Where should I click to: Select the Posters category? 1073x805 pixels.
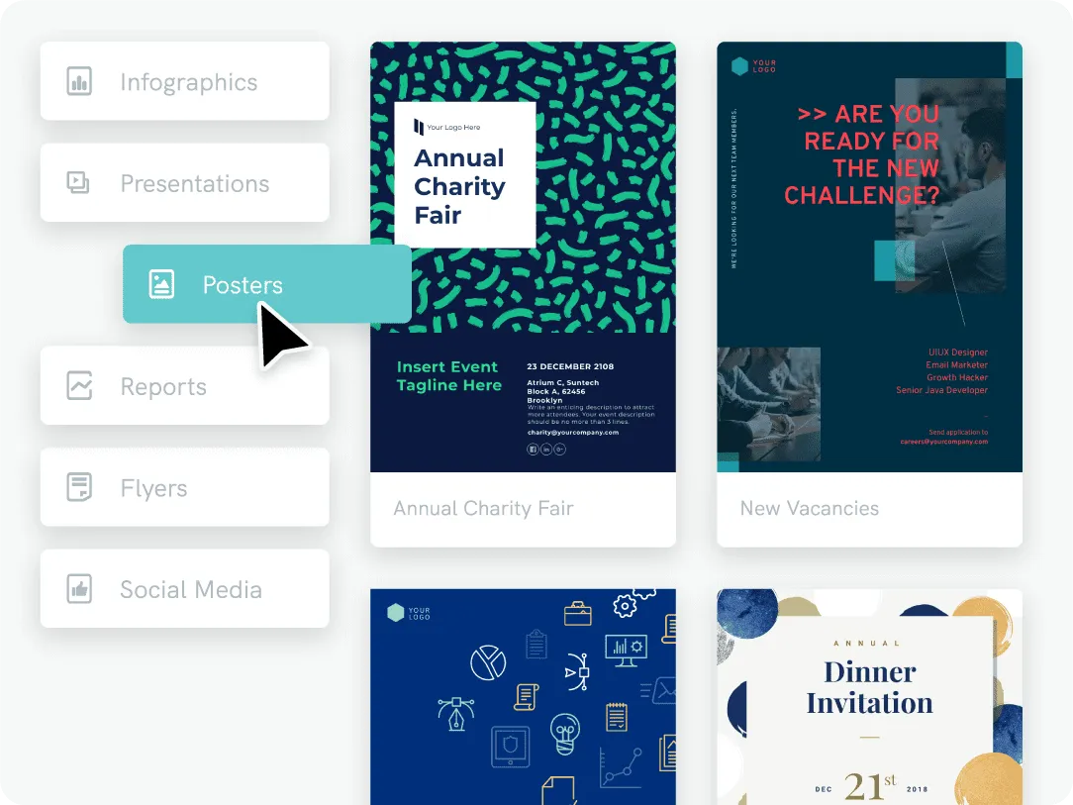tap(267, 283)
